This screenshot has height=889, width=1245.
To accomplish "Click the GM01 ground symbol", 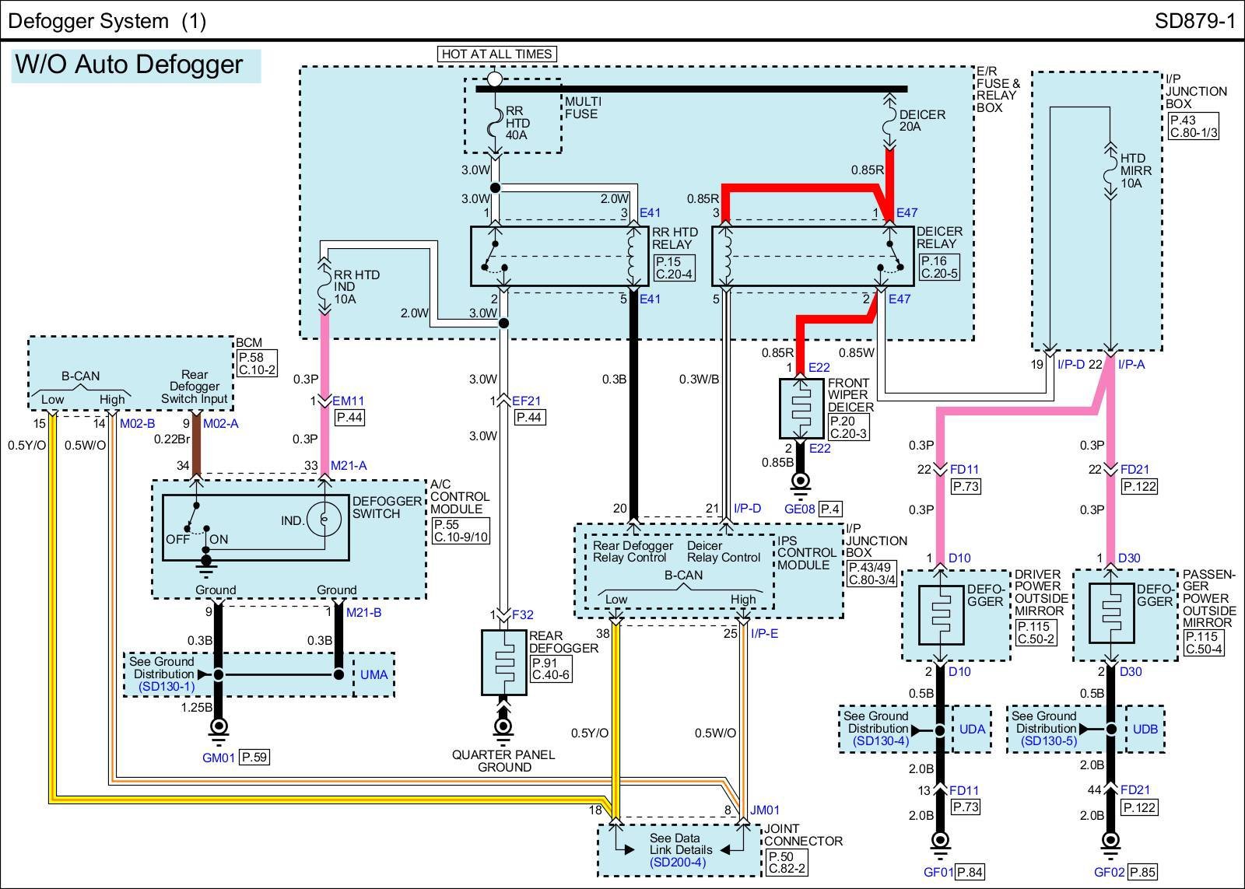I will [x=219, y=728].
